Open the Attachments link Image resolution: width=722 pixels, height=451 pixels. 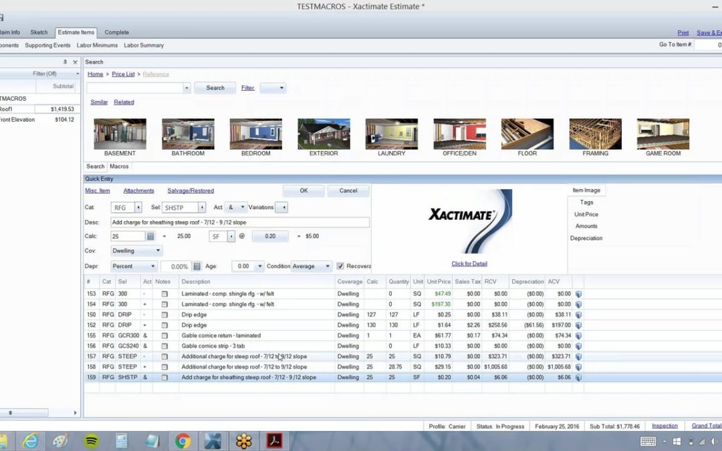tap(138, 190)
